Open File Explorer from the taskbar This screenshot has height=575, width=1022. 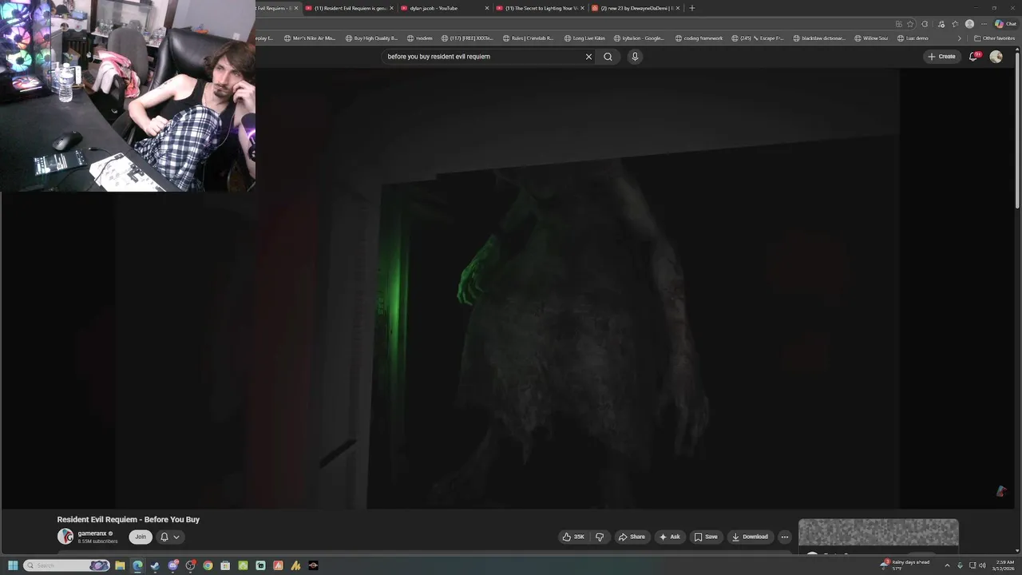coord(120,565)
